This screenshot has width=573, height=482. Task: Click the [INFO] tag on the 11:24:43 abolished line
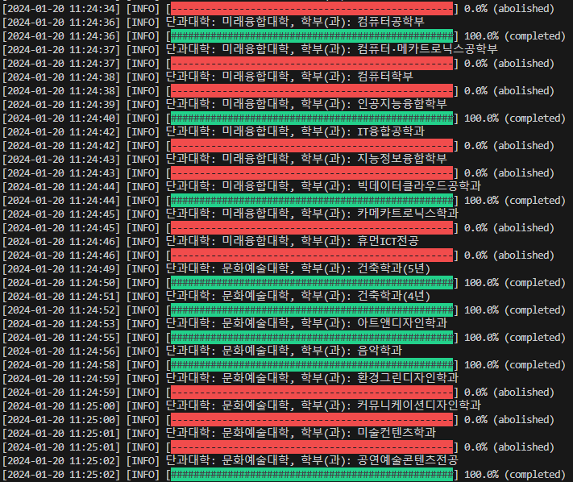pyautogui.click(x=143, y=173)
